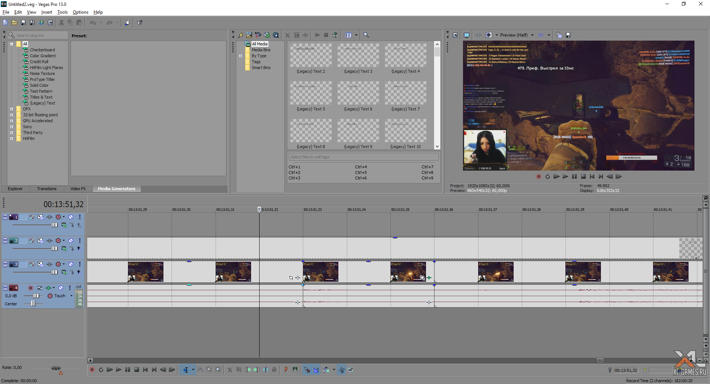Screen dimensions: 710x384
Task: Arm audio track 4 for record
Action: (31, 288)
